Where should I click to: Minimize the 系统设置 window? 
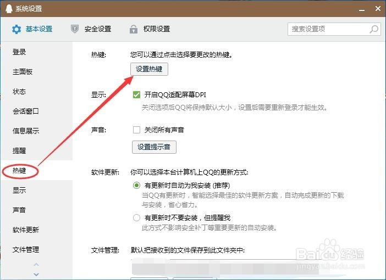click(x=362, y=9)
